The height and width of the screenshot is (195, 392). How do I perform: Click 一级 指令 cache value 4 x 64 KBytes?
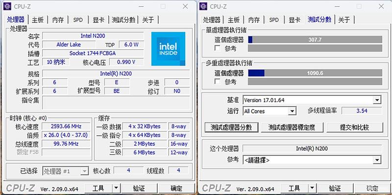[144, 135]
